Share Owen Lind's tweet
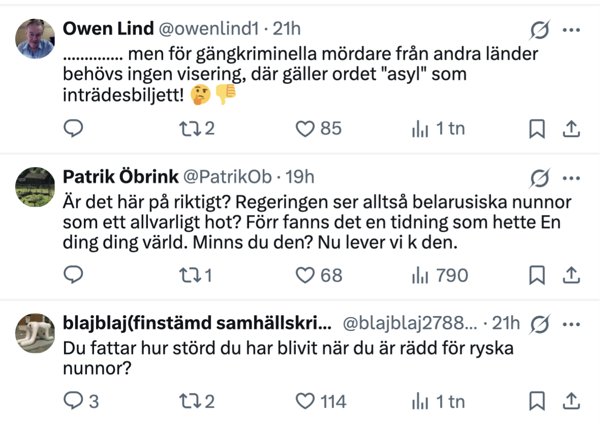The image size is (600, 425). tap(571, 129)
